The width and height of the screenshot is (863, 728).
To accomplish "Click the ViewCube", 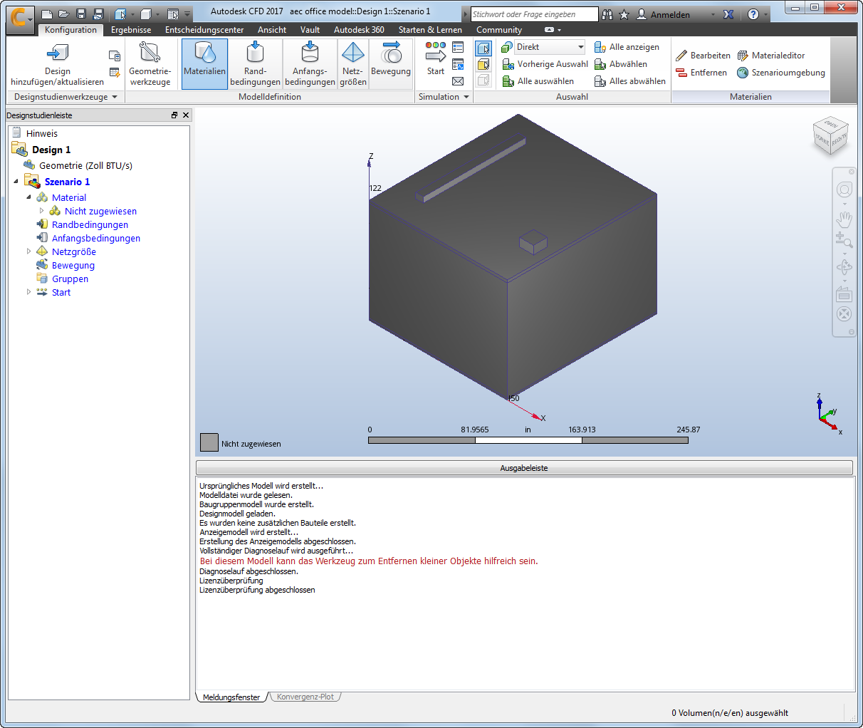I will (831, 135).
